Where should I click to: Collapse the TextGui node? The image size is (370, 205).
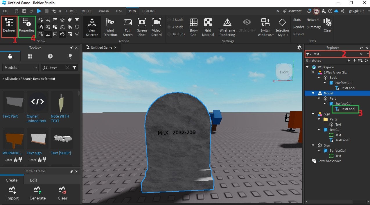click(x=319, y=130)
